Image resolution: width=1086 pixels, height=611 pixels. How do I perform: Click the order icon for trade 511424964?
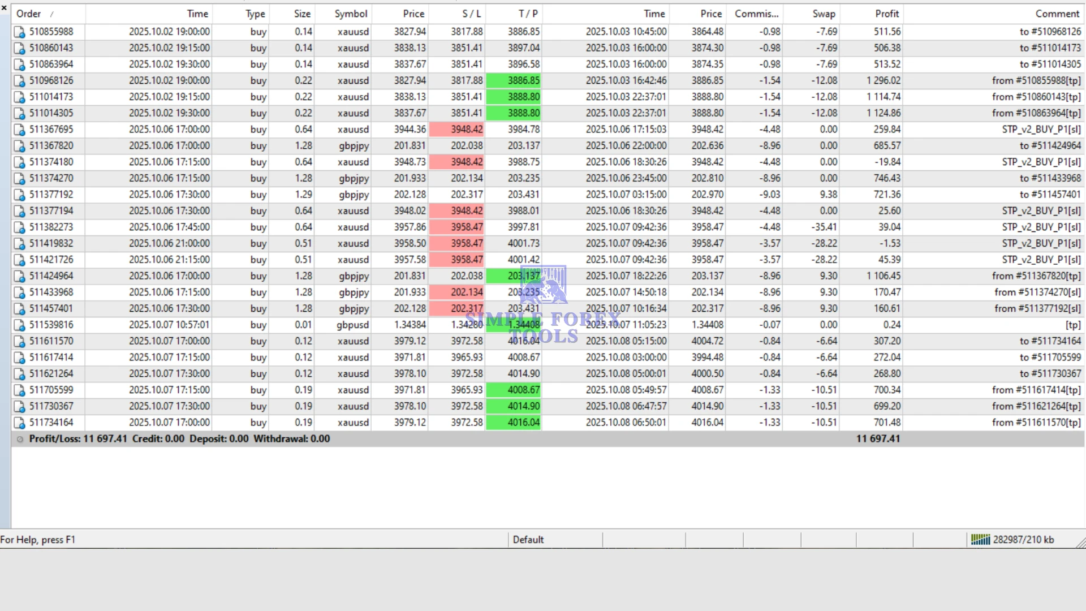pyautogui.click(x=20, y=277)
